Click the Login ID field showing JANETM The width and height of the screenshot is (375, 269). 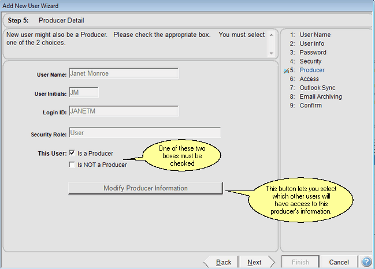click(123, 111)
